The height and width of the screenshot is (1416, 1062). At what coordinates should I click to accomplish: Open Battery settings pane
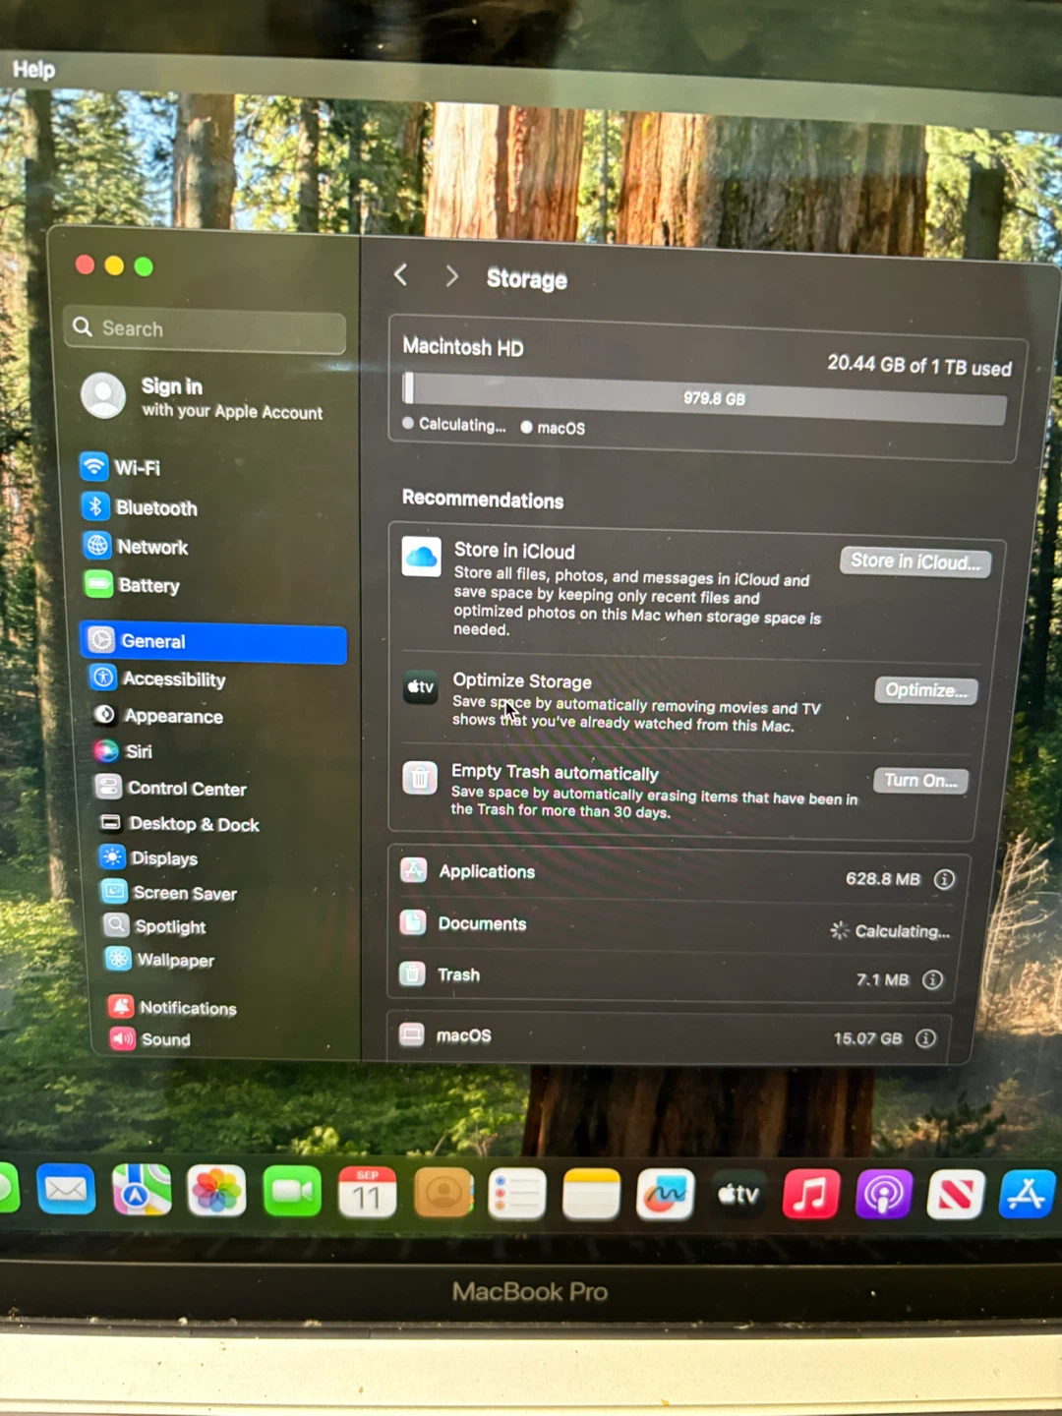pos(133,585)
